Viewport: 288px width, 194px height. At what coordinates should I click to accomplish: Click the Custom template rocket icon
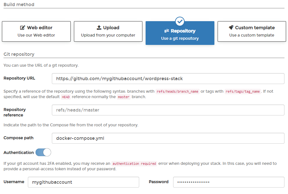tap(231, 28)
